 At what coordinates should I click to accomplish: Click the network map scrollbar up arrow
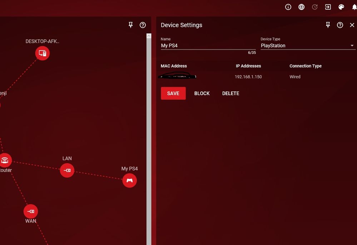(149, 36)
